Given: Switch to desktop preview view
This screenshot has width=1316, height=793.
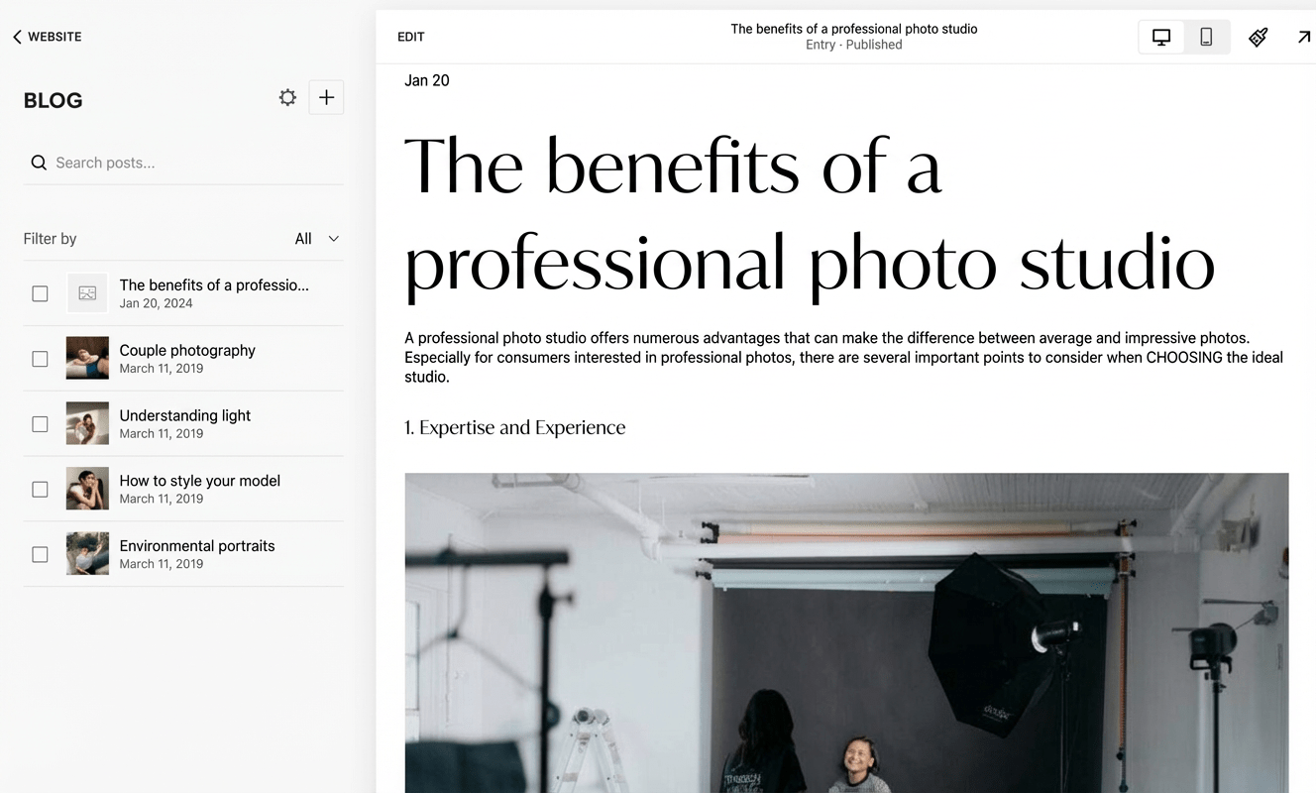Looking at the screenshot, I should click(1161, 37).
